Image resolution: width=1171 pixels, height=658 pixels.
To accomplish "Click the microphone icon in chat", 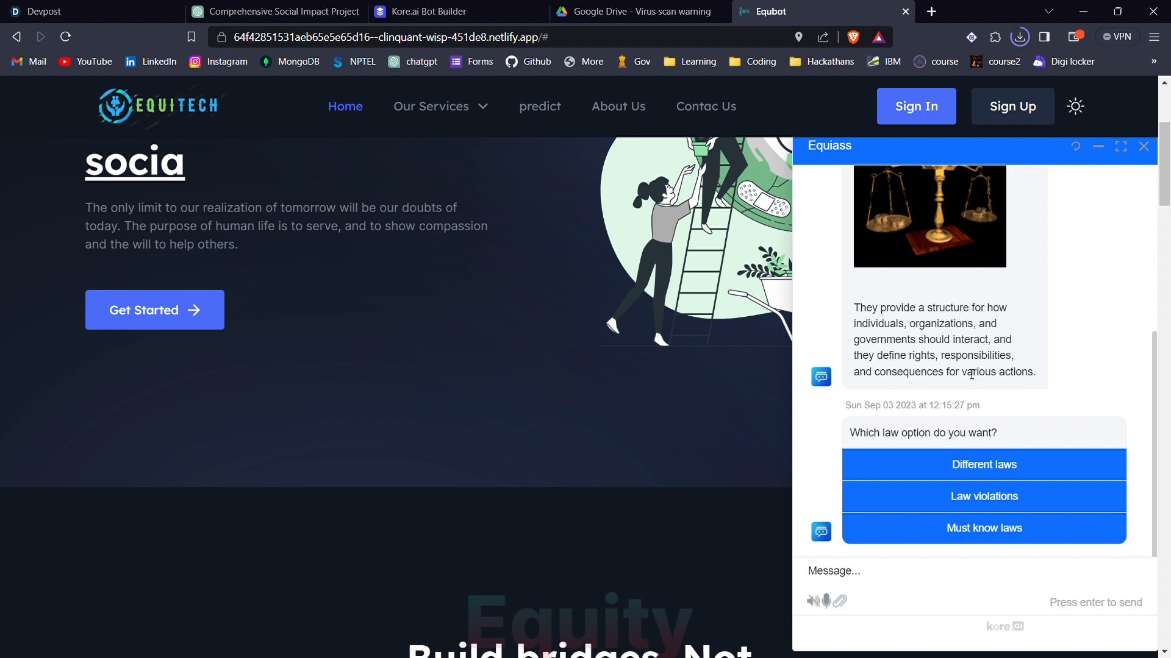I will tap(826, 601).
